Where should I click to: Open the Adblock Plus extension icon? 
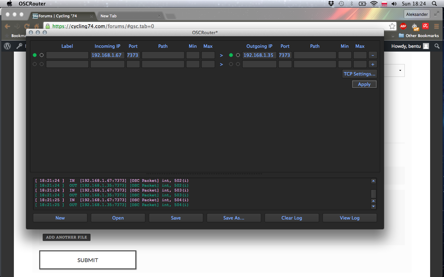403,26
